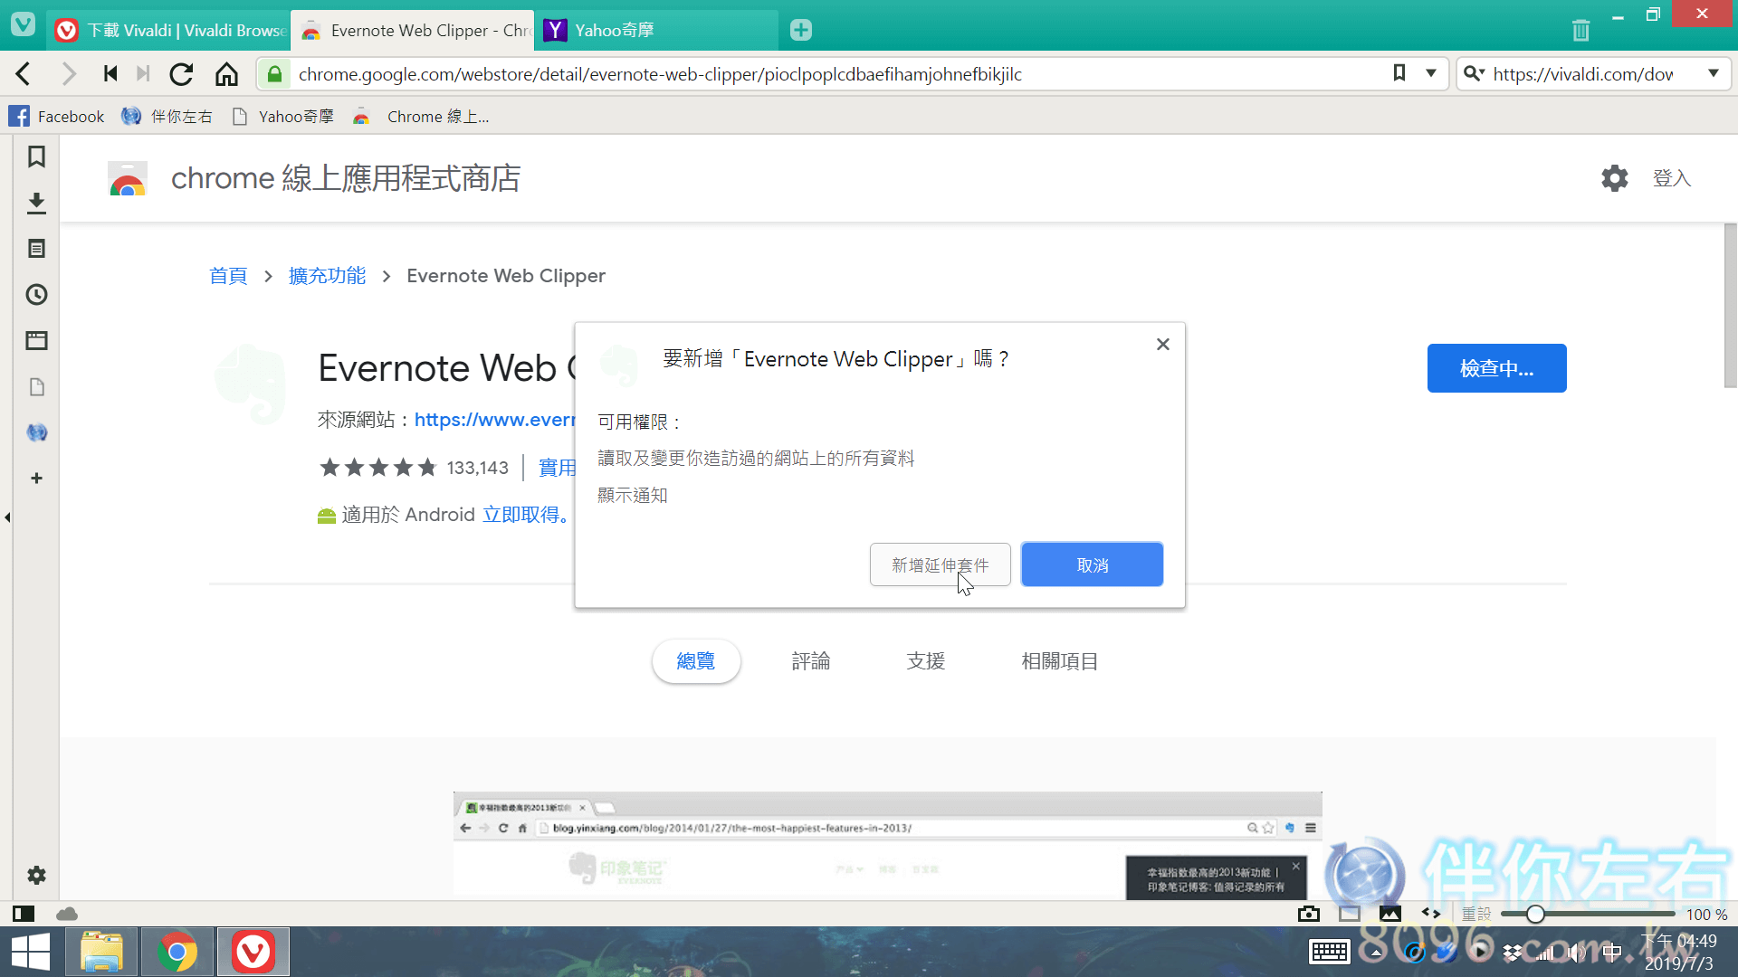Open Google Chrome from taskbar
The width and height of the screenshot is (1738, 977).
(x=177, y=952)
